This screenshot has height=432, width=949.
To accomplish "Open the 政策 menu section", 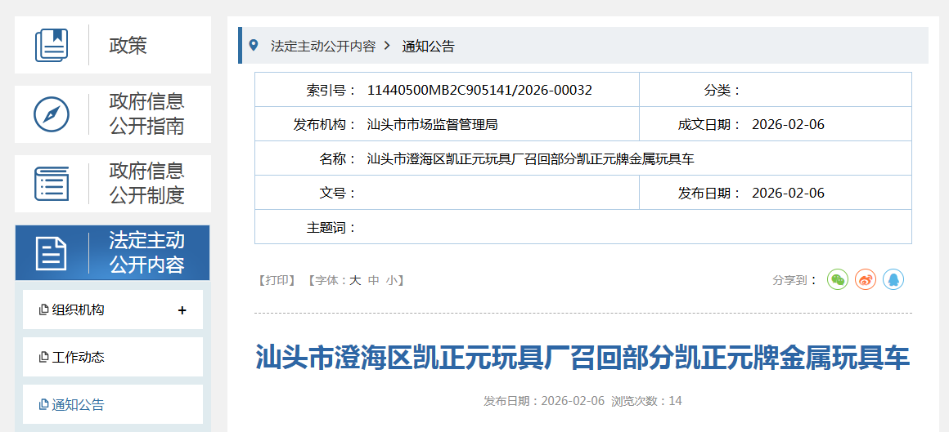I will click(128, 45).
